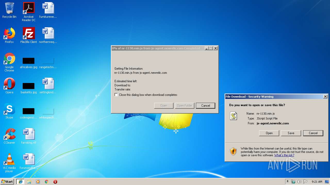Select basketits.jpg file on desktop
Screen dimensions: 330x185
tap(29, 88)
